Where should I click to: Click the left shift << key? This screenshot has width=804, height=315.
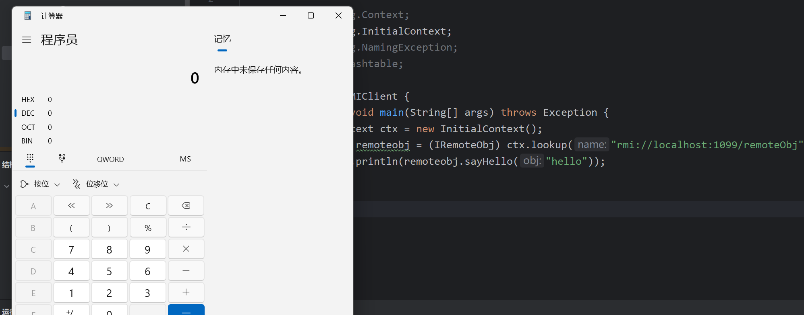[x=71, y=206]
